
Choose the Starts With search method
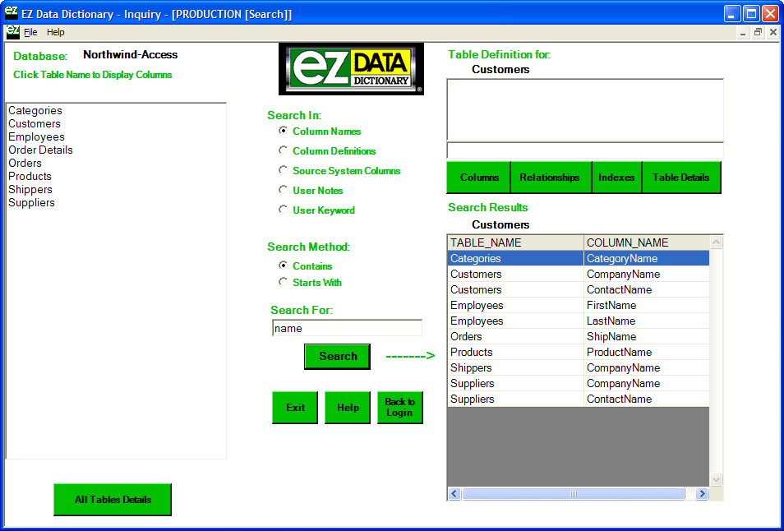pos(284,282)
